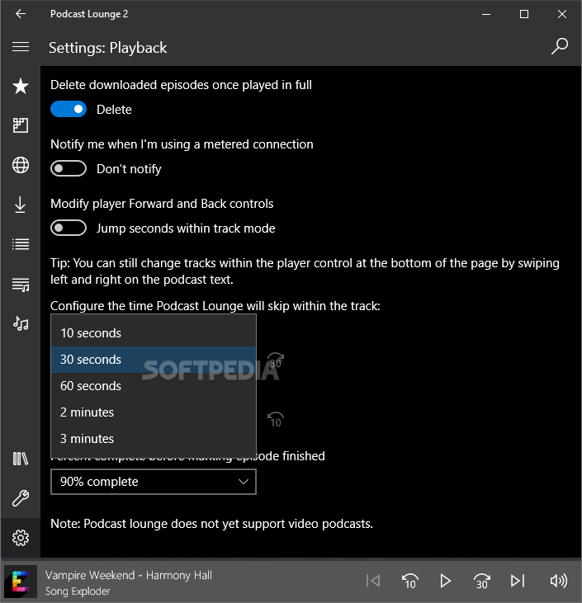
Task: Skip forward 30 seconds in player bar
Action: coord(481,581)
